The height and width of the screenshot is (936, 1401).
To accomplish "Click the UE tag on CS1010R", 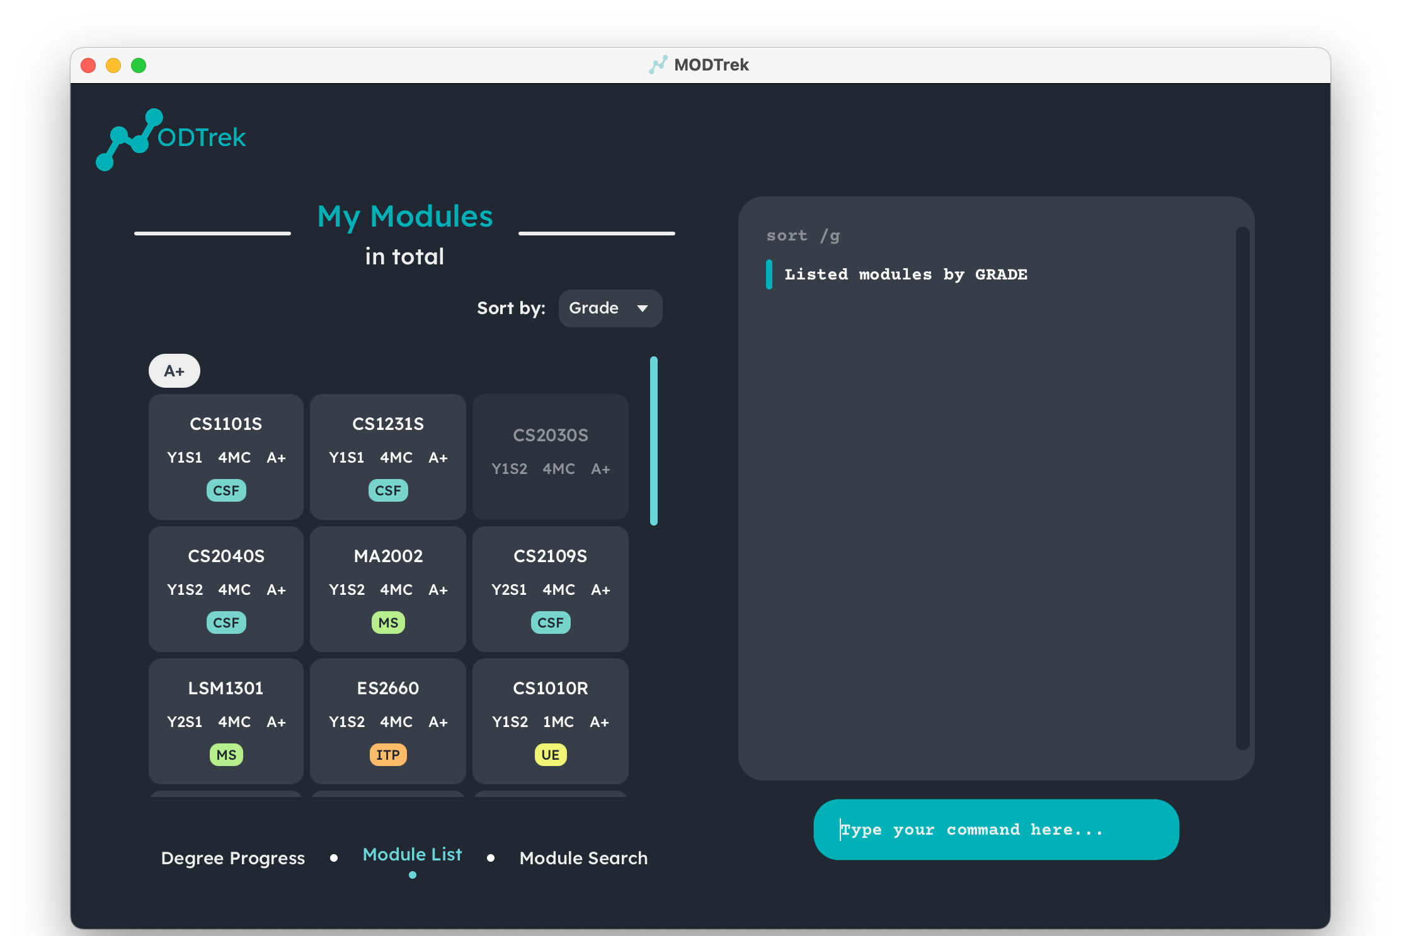I will [x=551, y=755].
